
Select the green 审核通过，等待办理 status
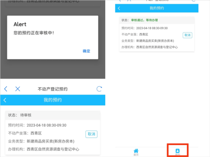(144, 20)
